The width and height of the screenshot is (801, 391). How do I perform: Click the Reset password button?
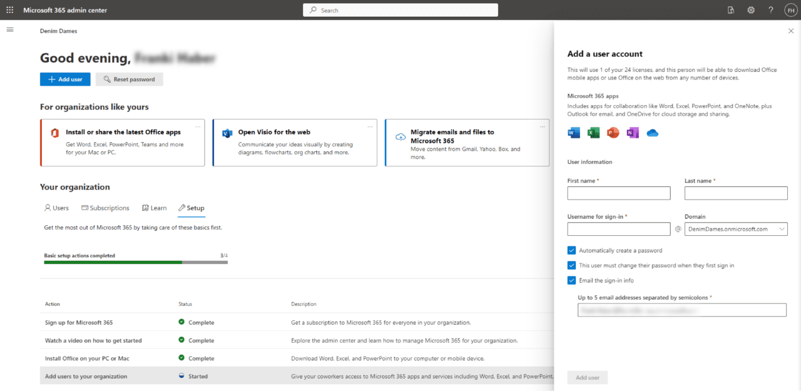point(129,79)
